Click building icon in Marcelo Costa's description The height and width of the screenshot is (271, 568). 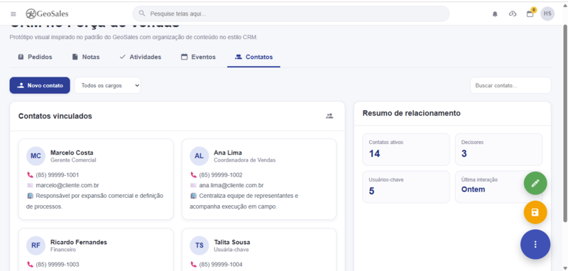(30, 196)
